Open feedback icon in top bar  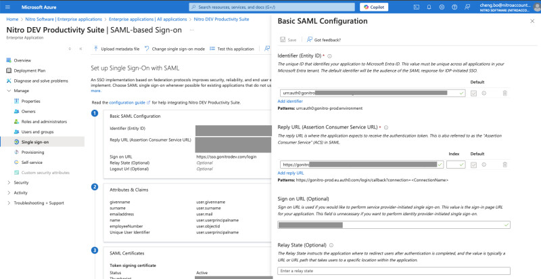click(467, 7)
